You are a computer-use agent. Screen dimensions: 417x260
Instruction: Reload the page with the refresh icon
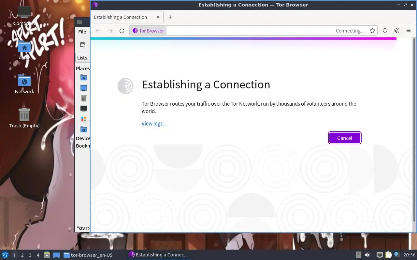122,31
